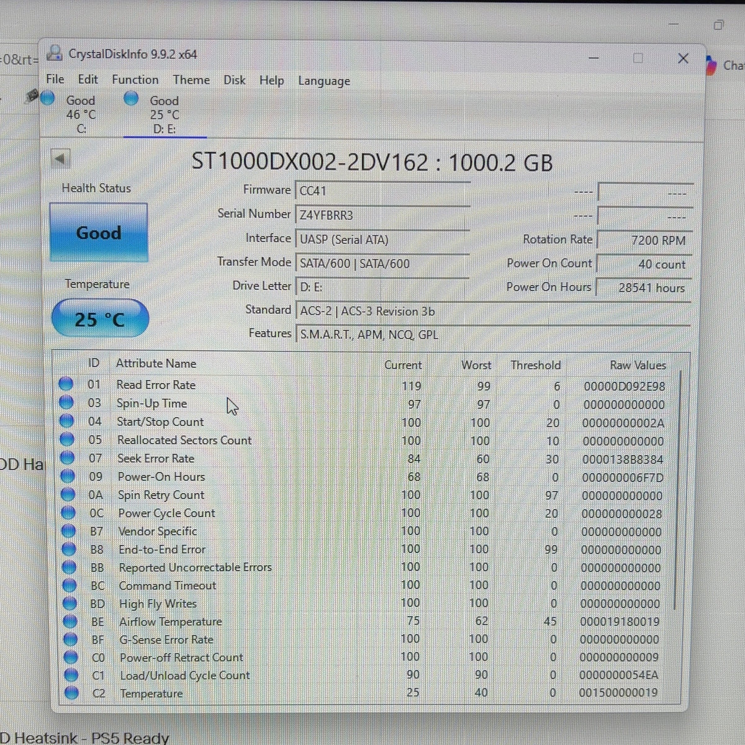Click status icon for Temperature row C2

click(71, 693)
